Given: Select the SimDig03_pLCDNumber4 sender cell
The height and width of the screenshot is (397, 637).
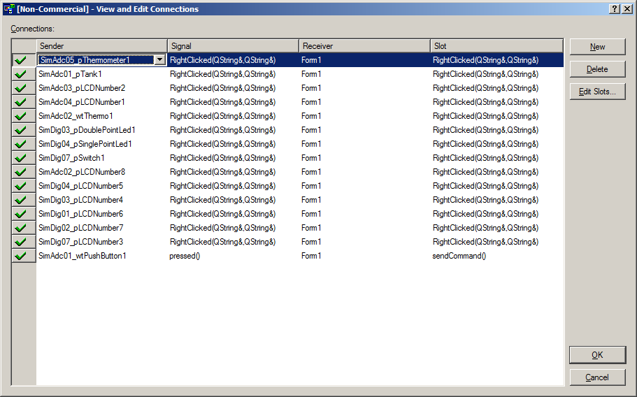Looking at the screenshot, I should (102, 200).
